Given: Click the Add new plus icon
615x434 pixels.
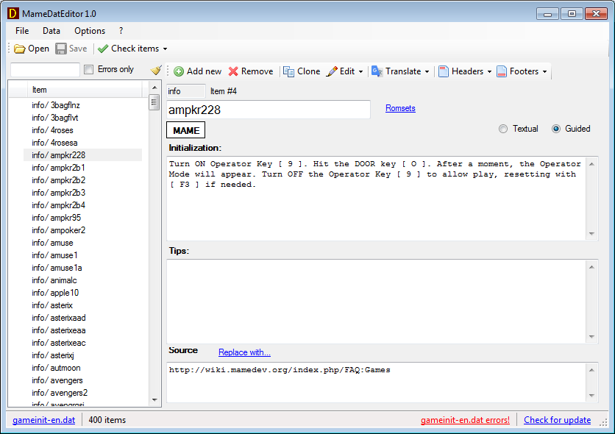Looking at the screenshot, I should pos(179,71).
